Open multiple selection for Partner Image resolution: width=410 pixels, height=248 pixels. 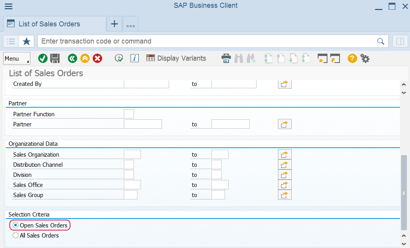click(x=285, y=124)
